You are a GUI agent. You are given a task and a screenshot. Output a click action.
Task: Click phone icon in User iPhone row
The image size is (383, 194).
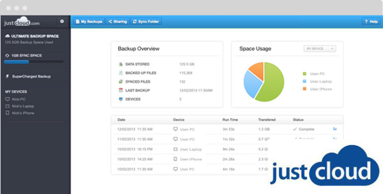pos(176,159)
